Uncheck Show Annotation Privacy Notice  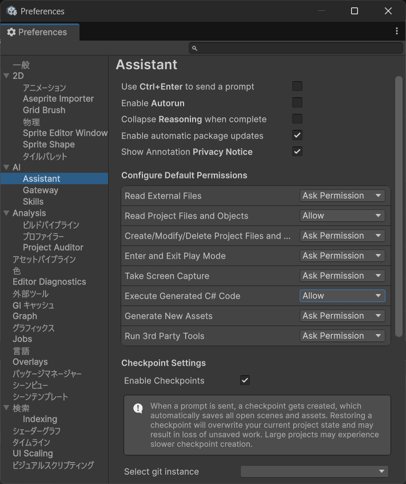coord(297,152)
